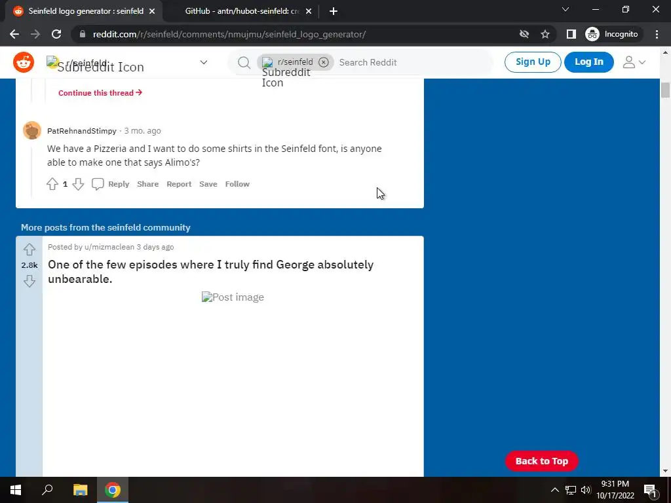Screen dimensions: 671x503
Task: Upvote PatRehnandStimpy's comment
Action: click(x=52, y=184)
